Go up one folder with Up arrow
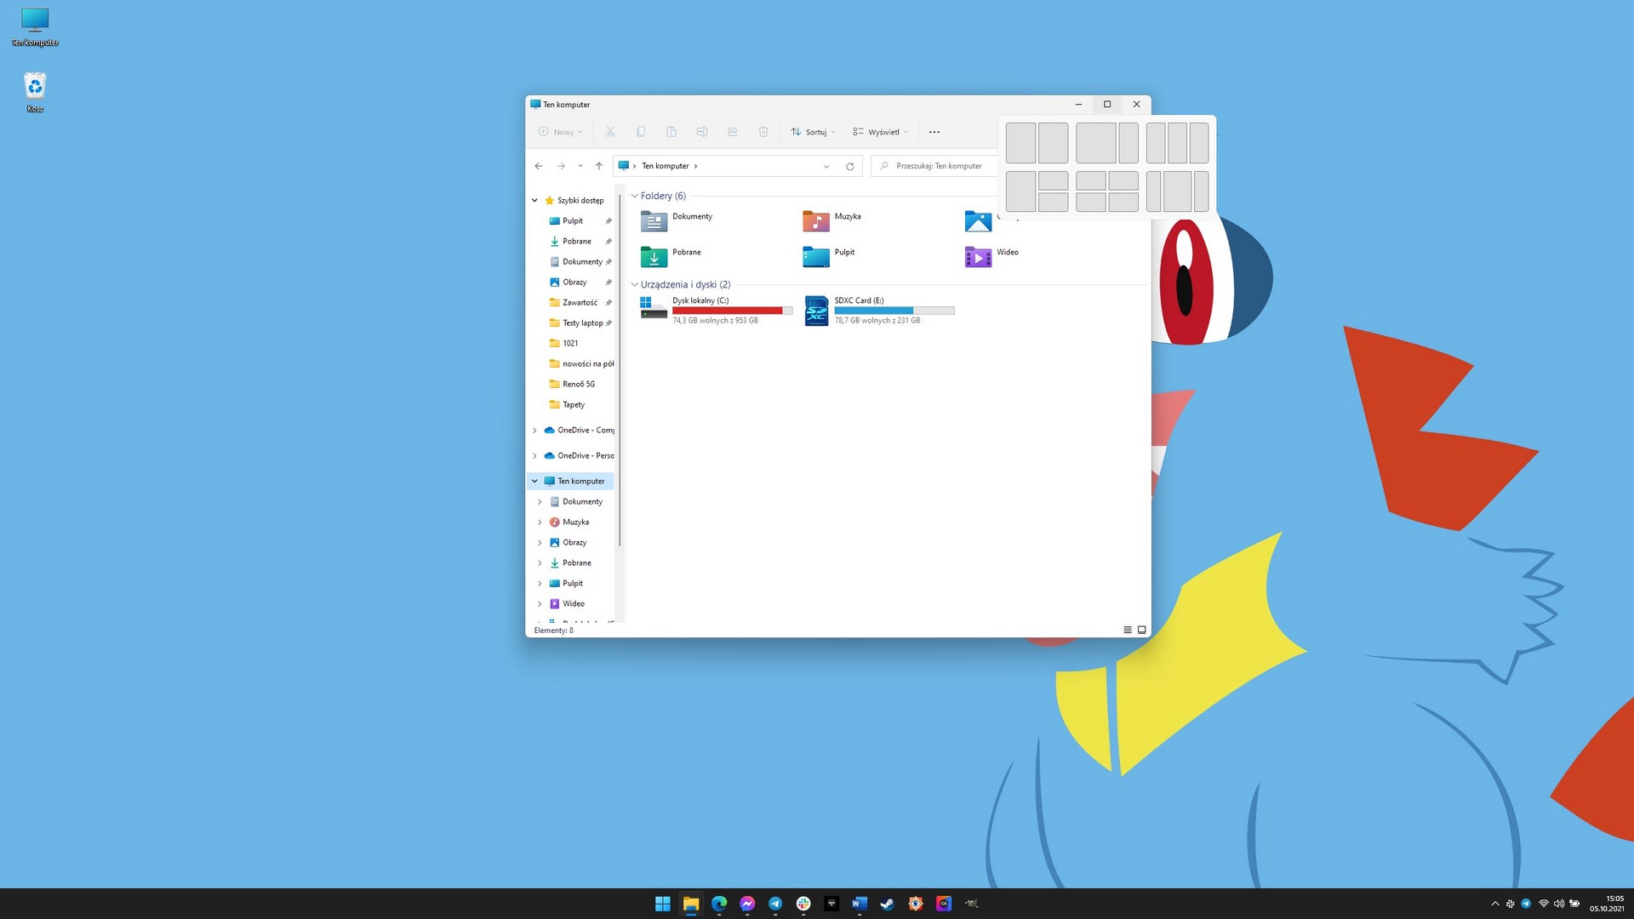 [598, 166]
